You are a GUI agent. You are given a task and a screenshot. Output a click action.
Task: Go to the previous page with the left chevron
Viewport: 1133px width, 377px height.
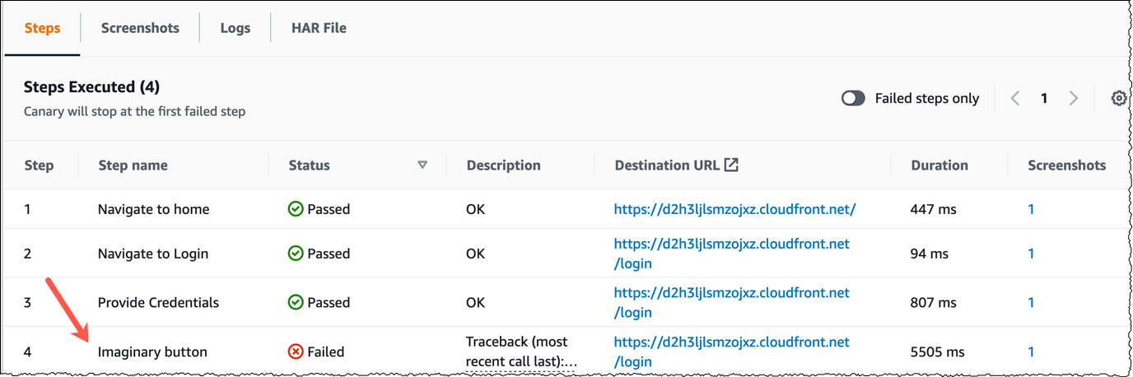pyautogui.click(x=1015, y=99)
